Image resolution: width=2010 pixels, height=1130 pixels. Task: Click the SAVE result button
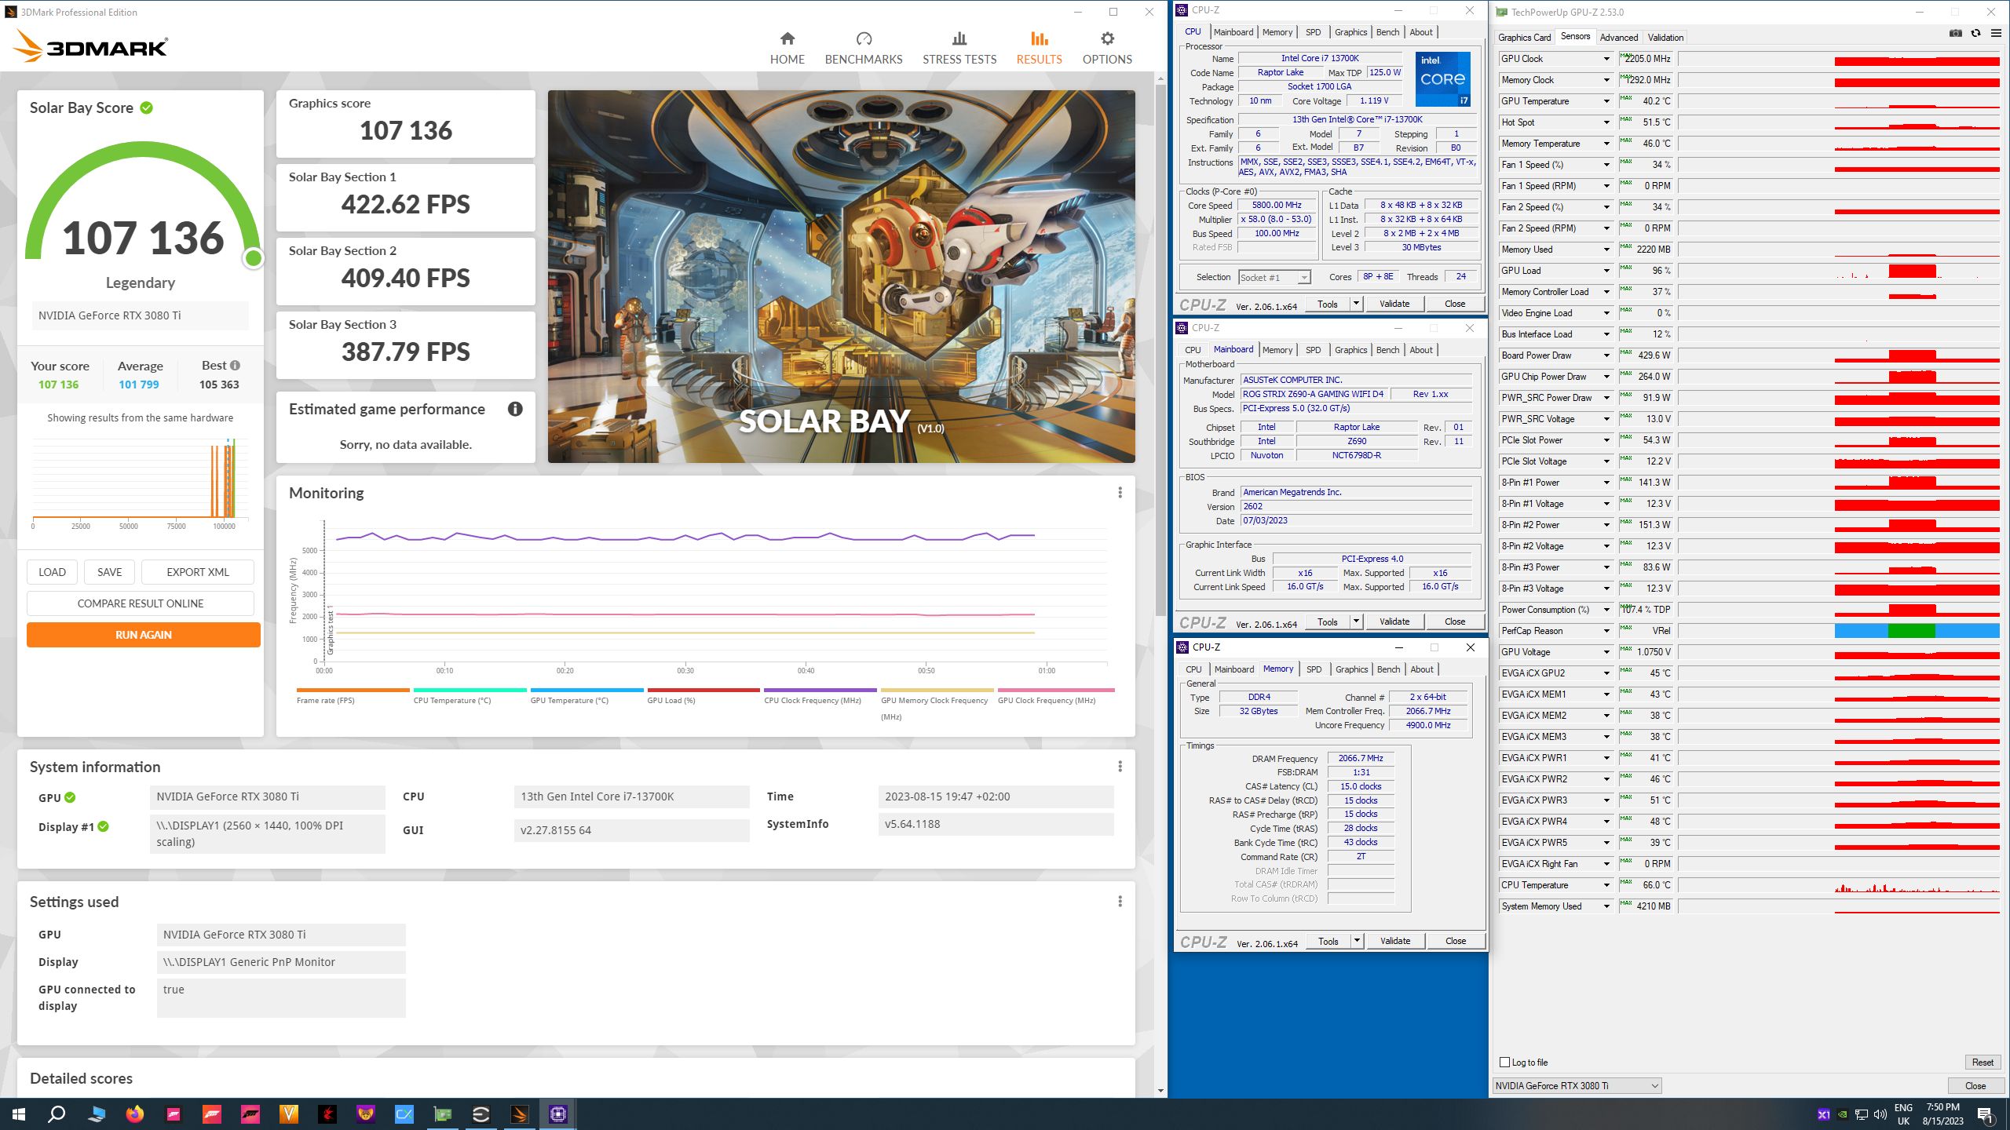109,572
